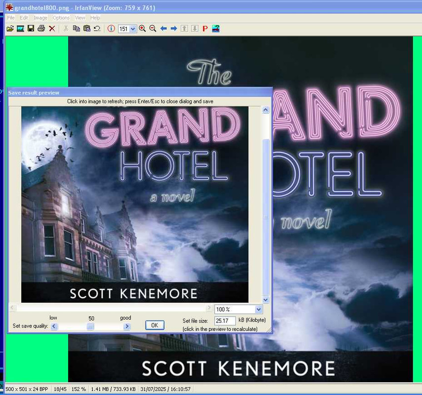The image size is (422, 395).
Task: Click the Save floppy disk icon
Action: 31,28
